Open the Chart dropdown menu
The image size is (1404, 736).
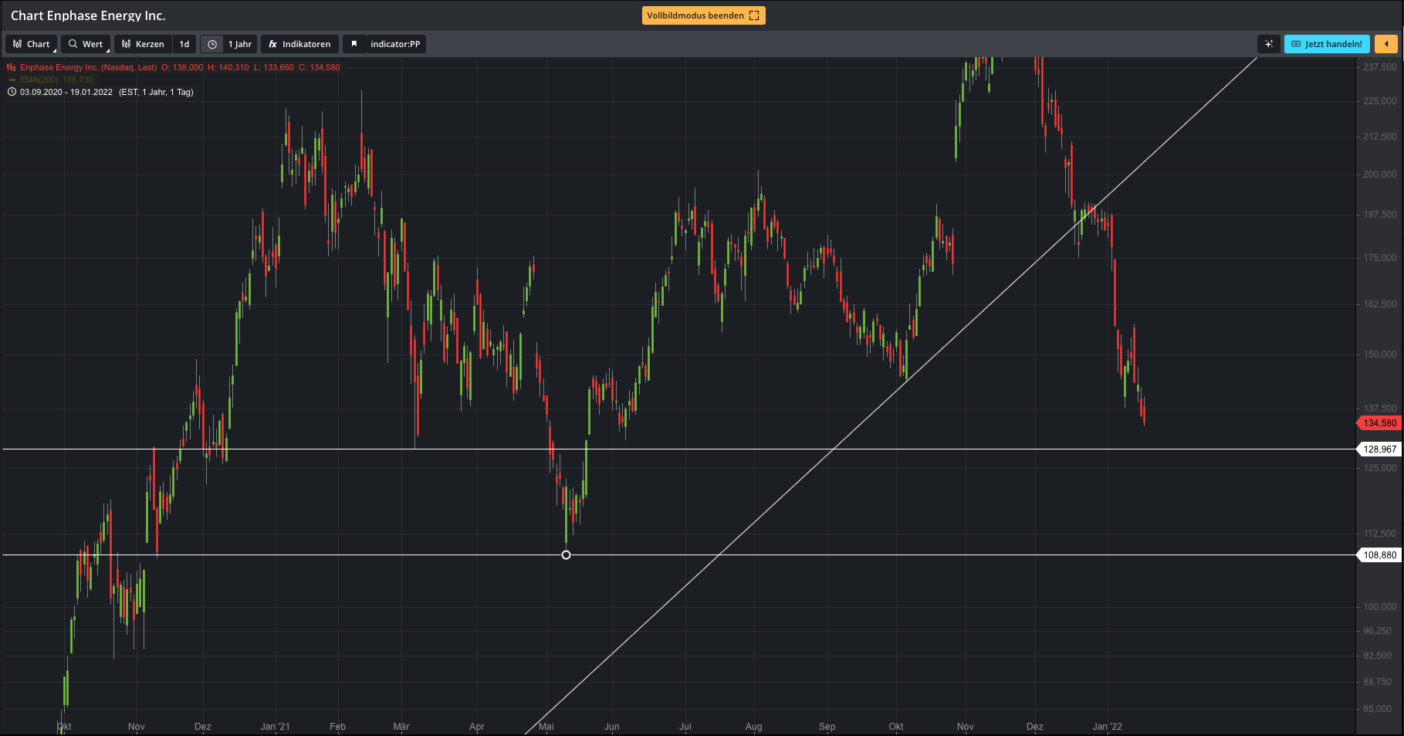coord(32,44)
